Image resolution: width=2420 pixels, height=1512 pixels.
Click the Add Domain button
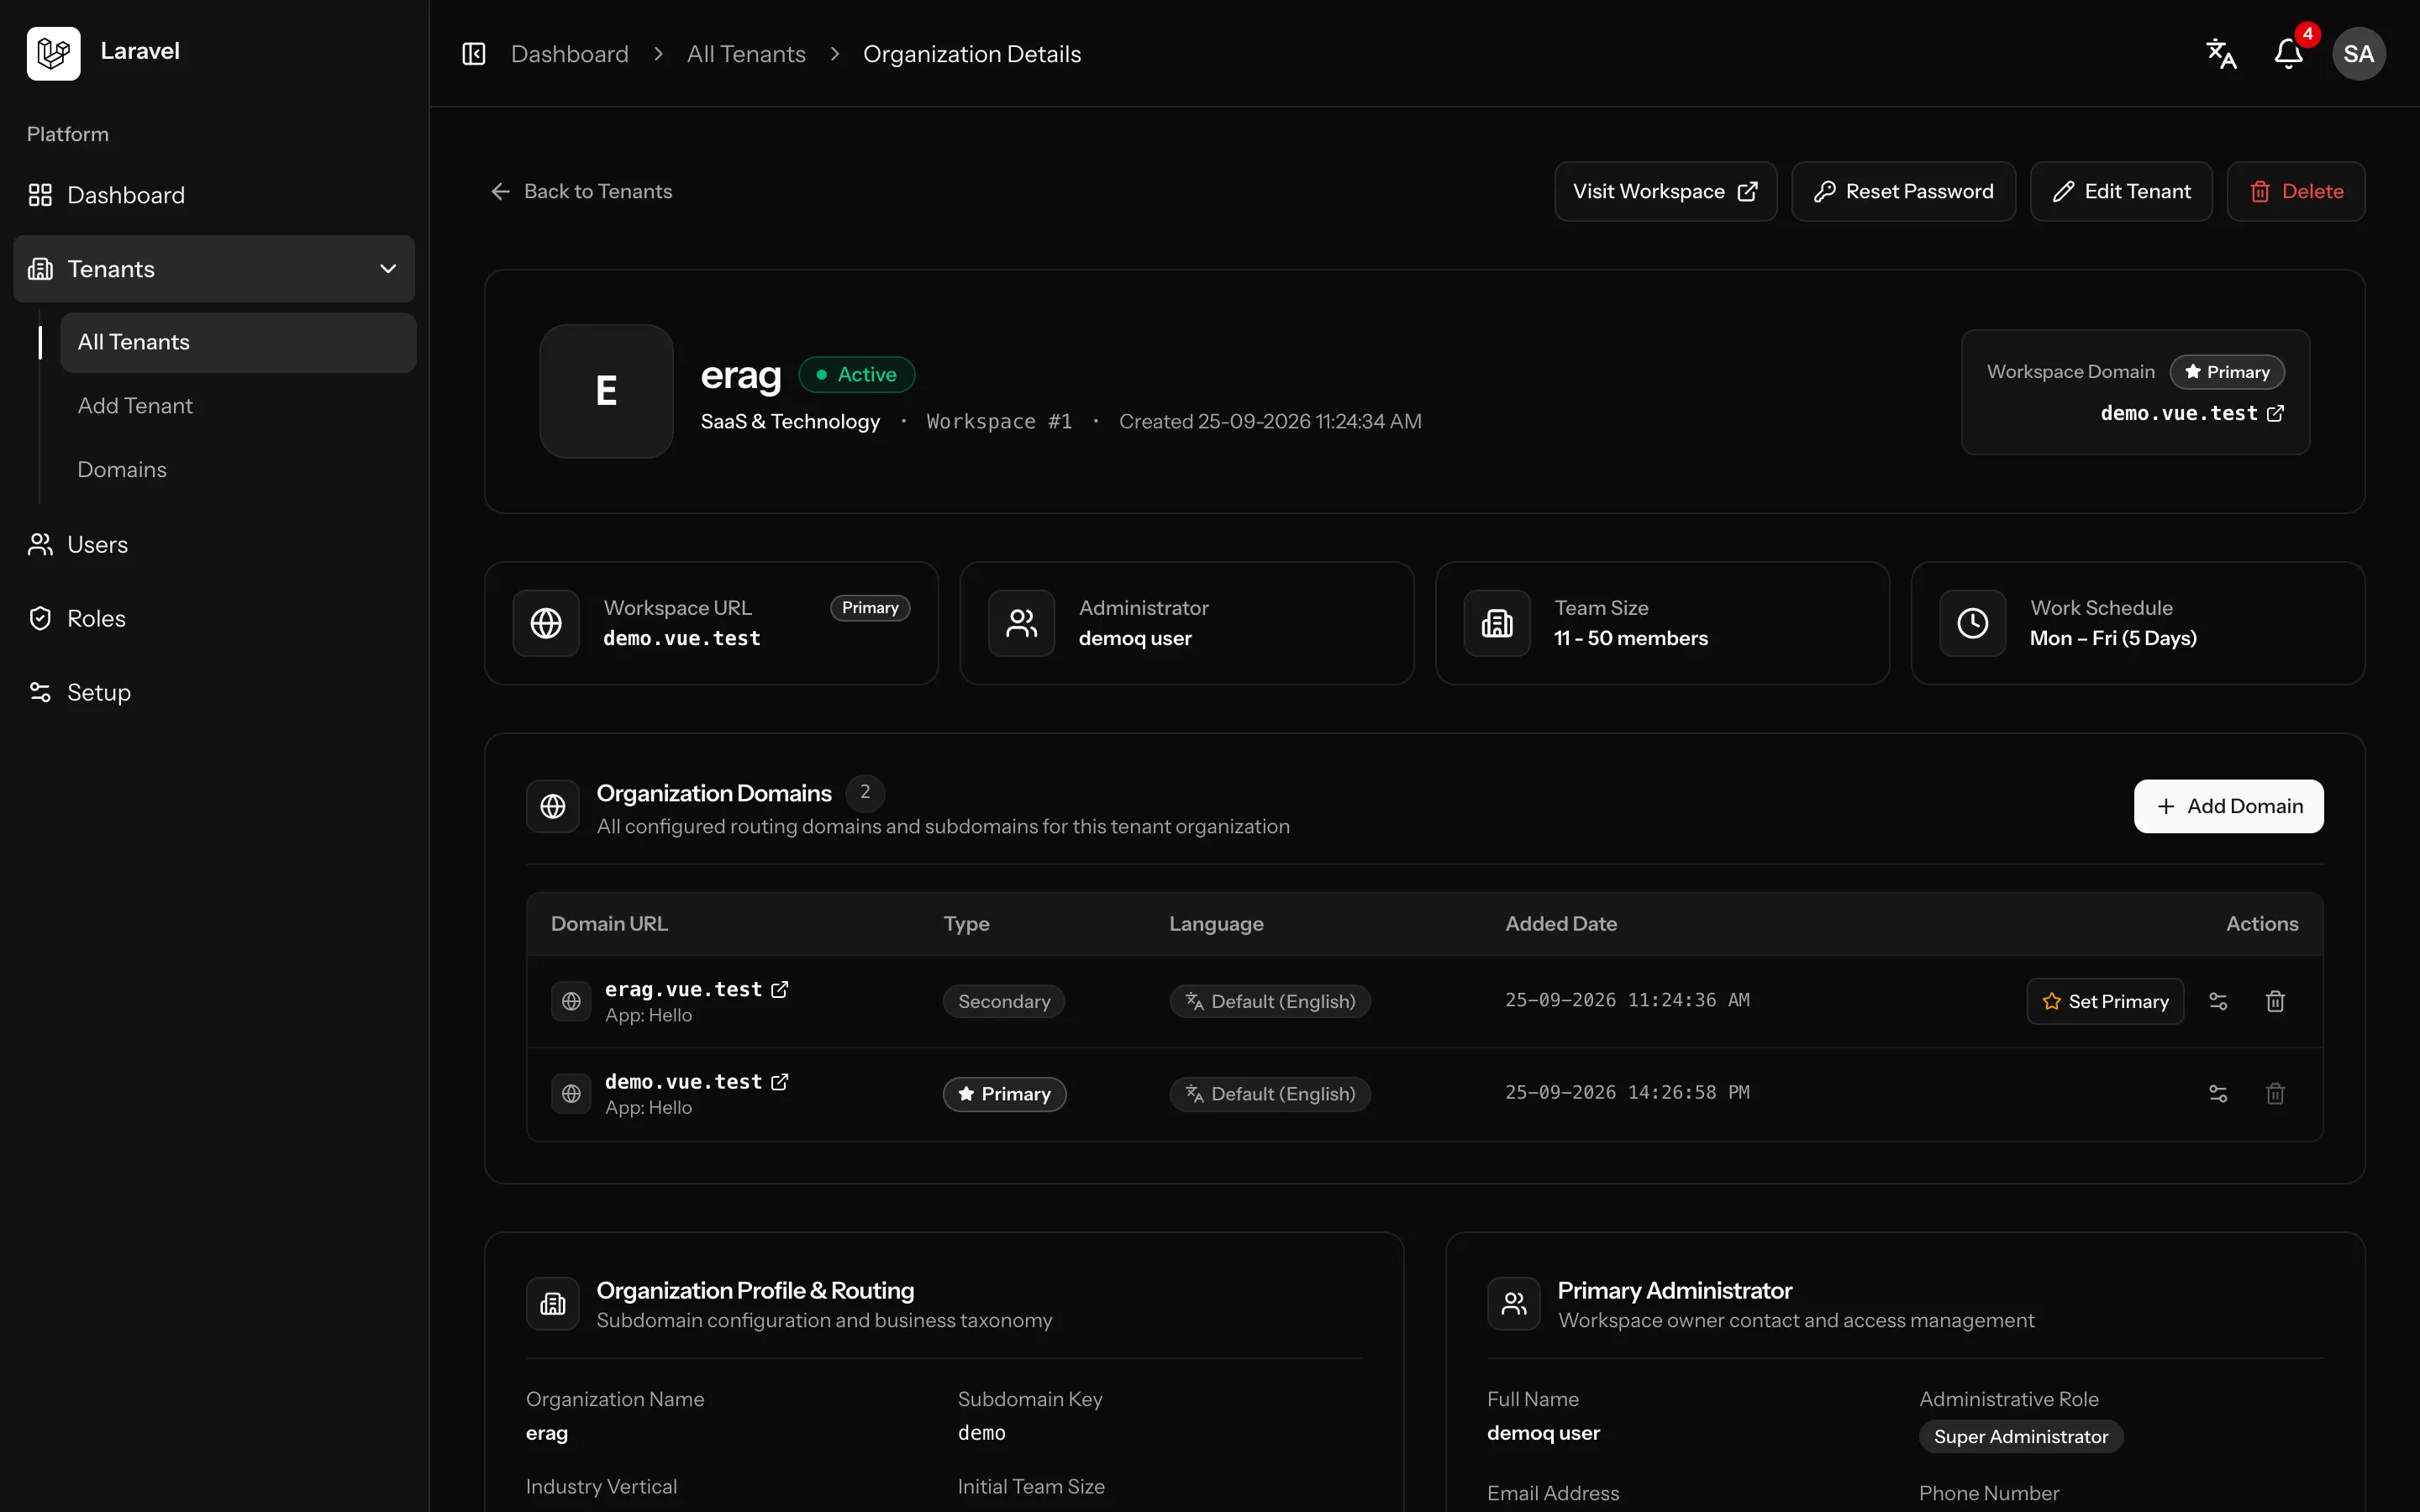coord(2228,806)
